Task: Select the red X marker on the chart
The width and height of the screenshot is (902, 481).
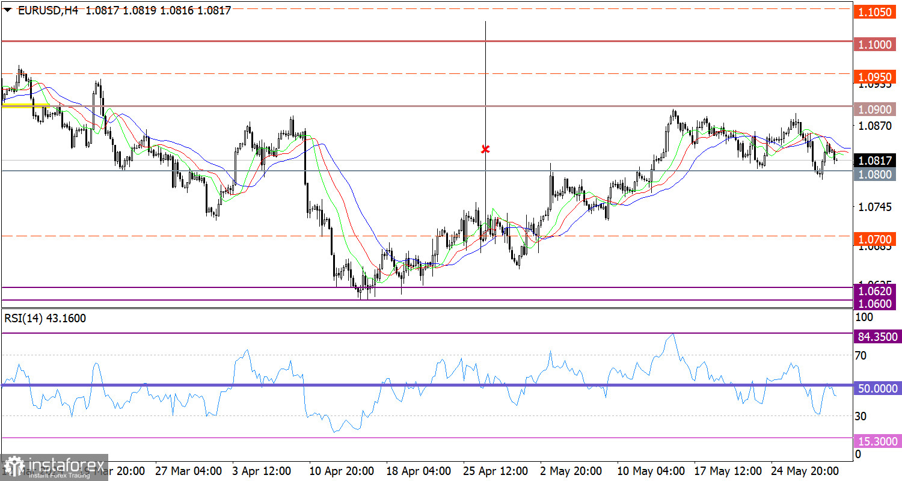Action: (x=485, y=149)
